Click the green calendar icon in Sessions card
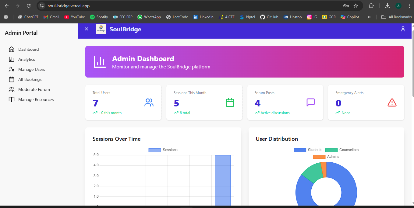The height and width of the screenshot is (208, 414). (230, 102)
